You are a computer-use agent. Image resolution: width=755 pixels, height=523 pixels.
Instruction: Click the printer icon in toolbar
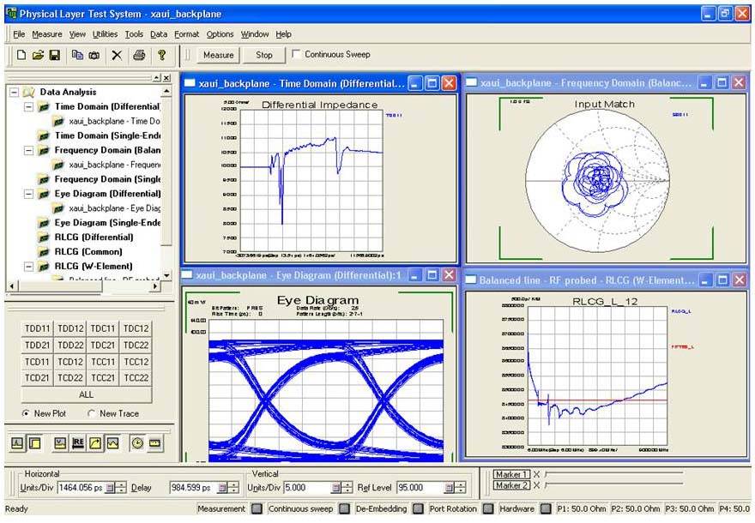[x=139, y=56]
